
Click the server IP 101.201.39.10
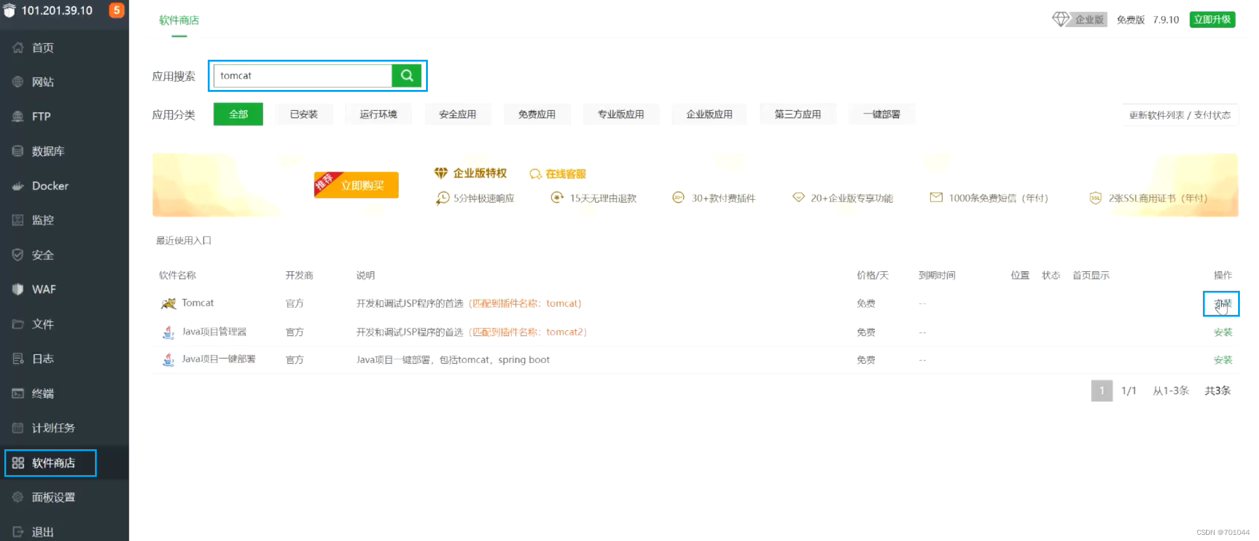(57, 10)
